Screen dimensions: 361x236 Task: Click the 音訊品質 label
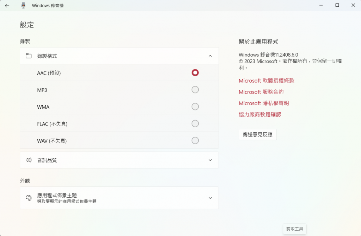click(x=47, y=160)
